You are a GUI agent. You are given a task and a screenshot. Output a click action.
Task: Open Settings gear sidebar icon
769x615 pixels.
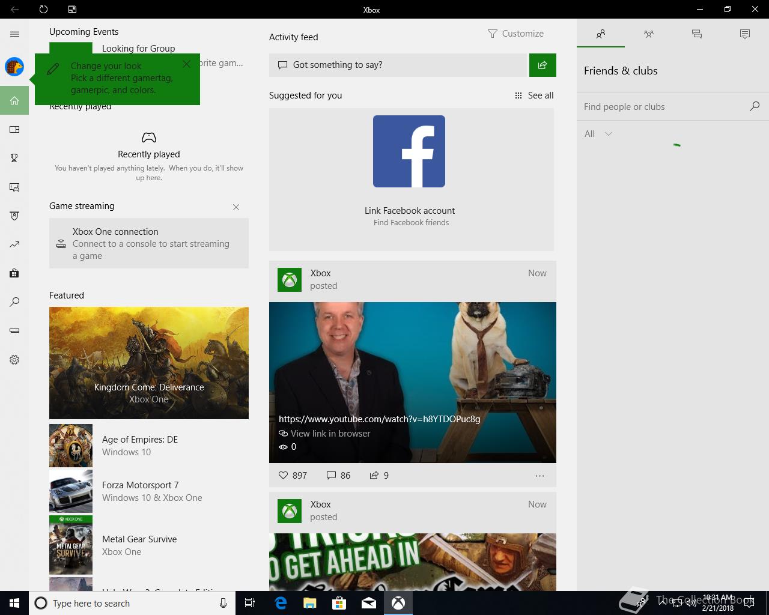point(14,360)
